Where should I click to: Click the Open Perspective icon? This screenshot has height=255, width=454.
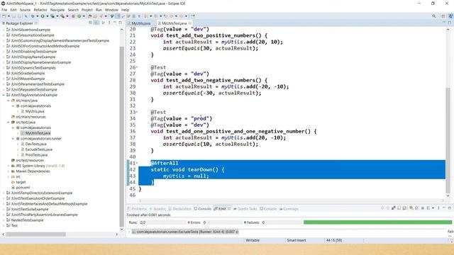pyautogui.click(x=443, y=16)
